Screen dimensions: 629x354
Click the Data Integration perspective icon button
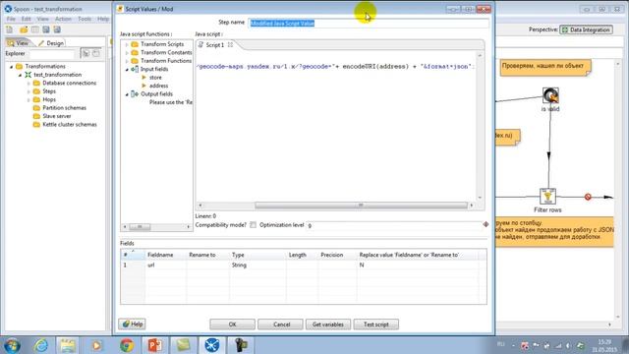tap(586, 29)
